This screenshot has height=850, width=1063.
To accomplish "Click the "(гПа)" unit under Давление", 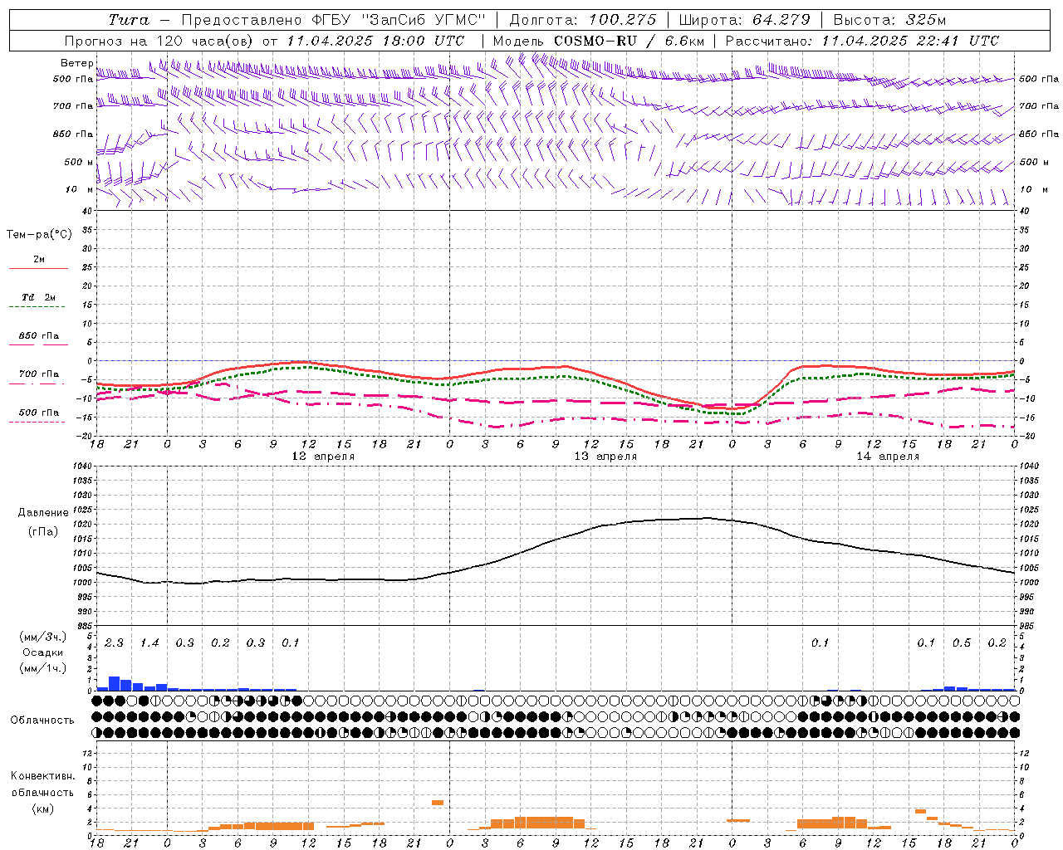I will (42, 531).
